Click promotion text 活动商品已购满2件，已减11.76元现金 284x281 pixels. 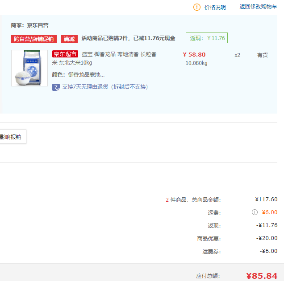point(128,38)
